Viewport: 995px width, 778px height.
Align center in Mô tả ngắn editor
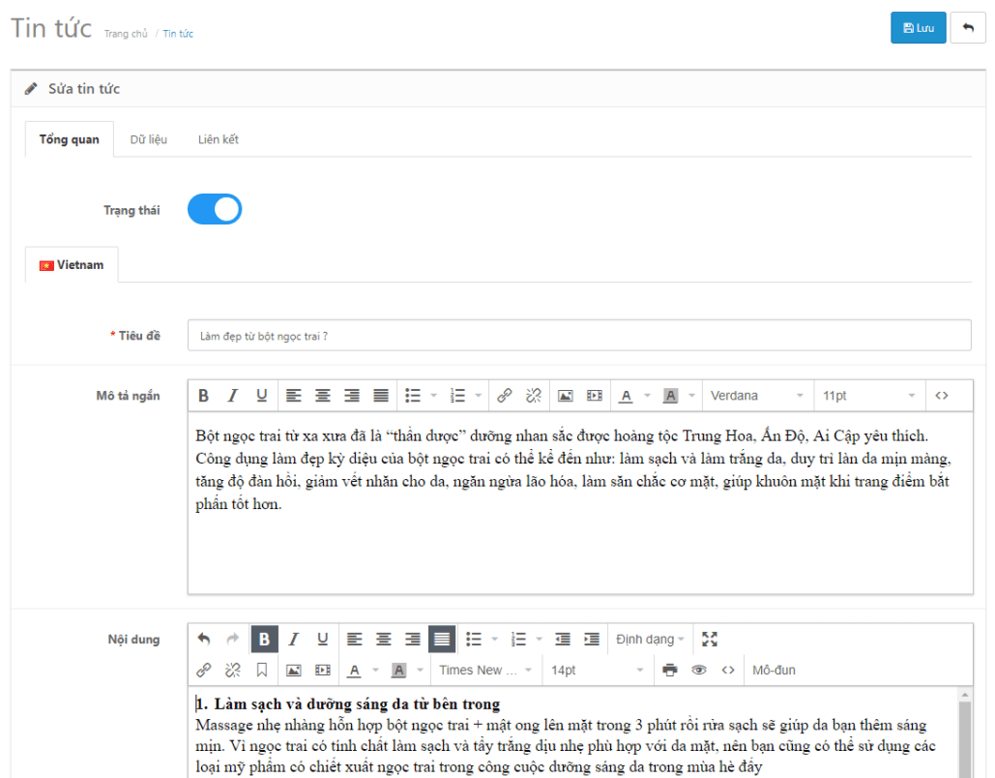322,396
